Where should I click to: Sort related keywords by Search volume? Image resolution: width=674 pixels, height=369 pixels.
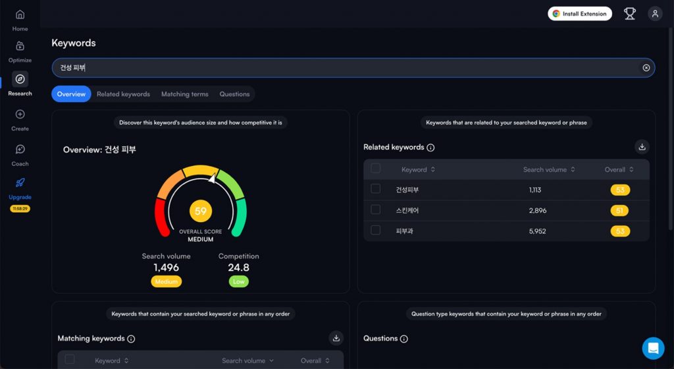click(549, 169)
